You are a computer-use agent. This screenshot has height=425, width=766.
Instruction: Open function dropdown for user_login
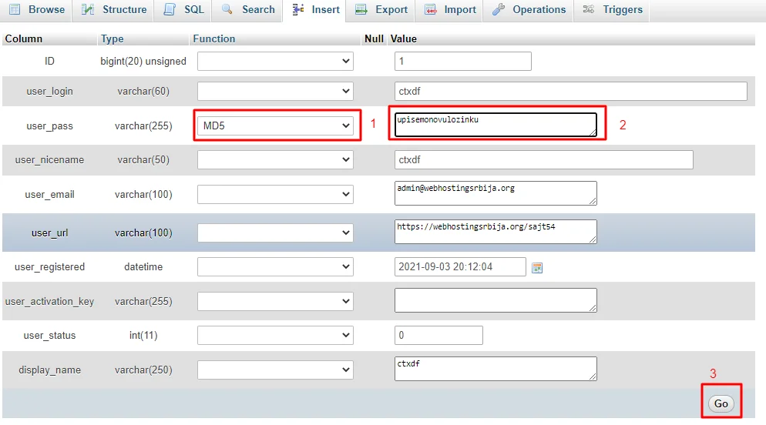coord(276,92)
